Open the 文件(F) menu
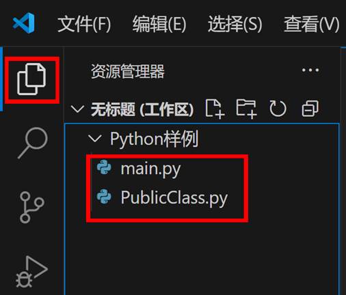Screen dimensions: 346x295 tap(84, 24)
